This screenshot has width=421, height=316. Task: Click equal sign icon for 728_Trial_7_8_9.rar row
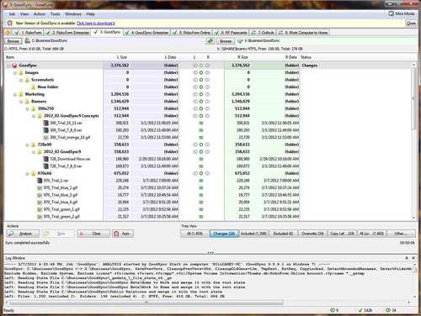pos(201,166)
